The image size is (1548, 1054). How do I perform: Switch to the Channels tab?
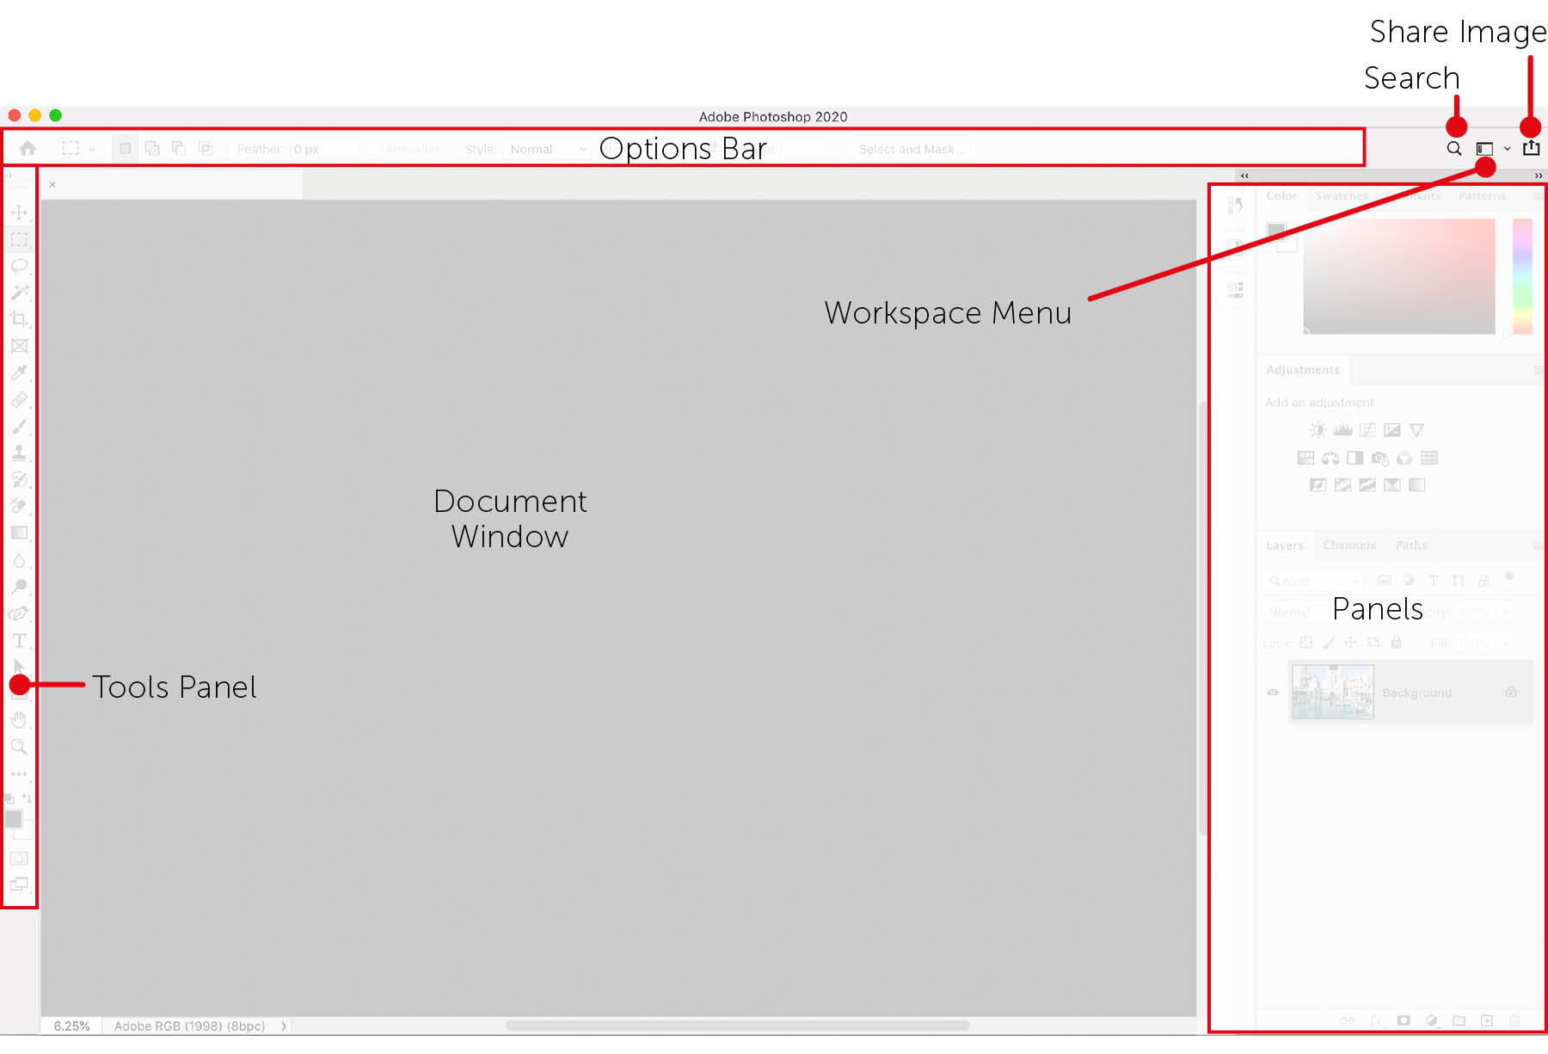1349,545
